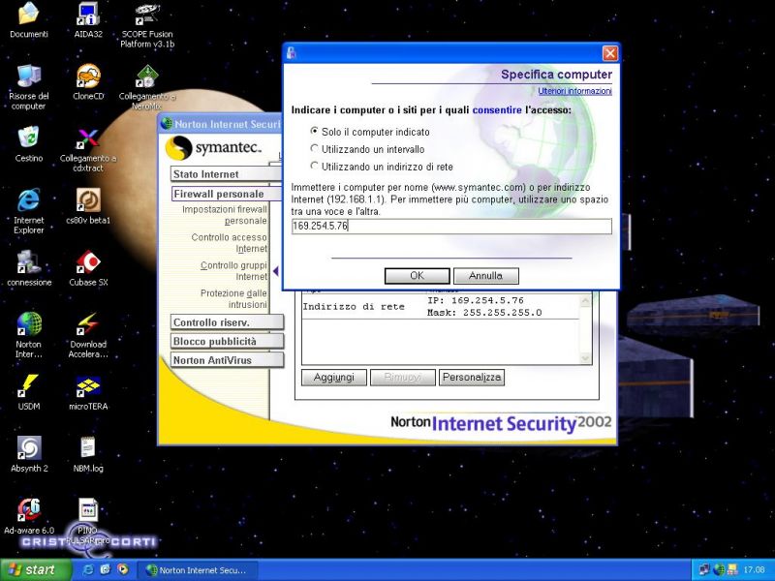Screen dimensions: 775x581
Task: Select the PINO PULSARpro file icon
Action: click(x=88, y=510)
